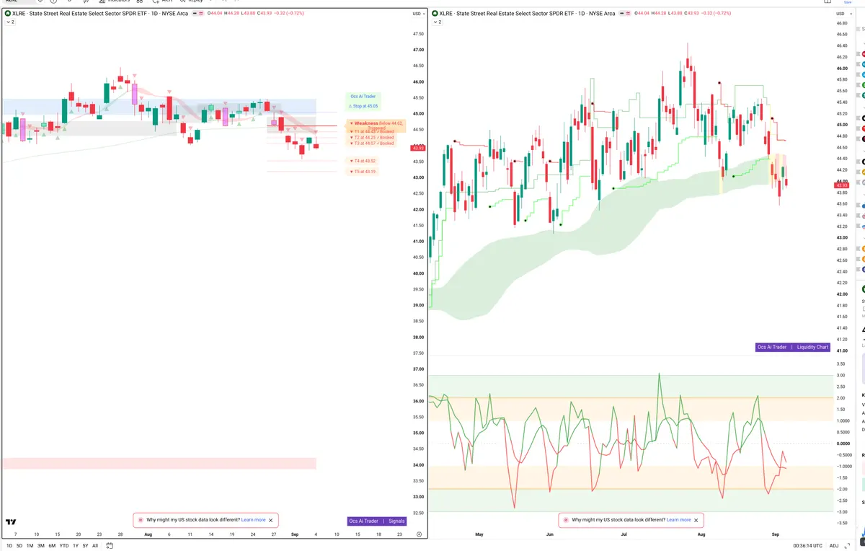Click the Ocs Ai Trader Liquidity Chart badge
The image size is (865, 551).
pos(793,347)
